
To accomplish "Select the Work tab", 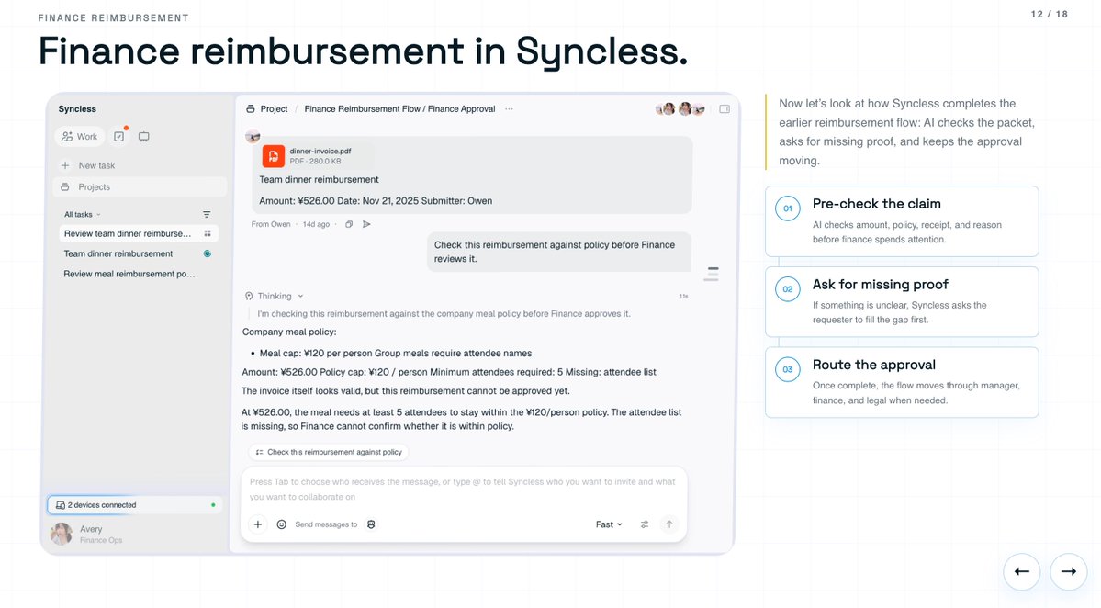I will point(79,136).
